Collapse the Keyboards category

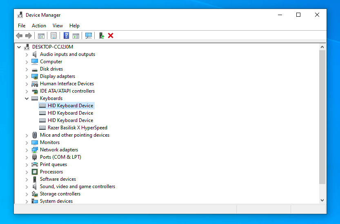point(27,98)
